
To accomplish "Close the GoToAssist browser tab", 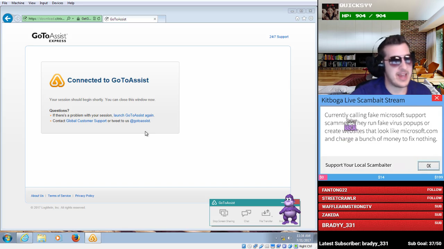I will pos(155,19).
